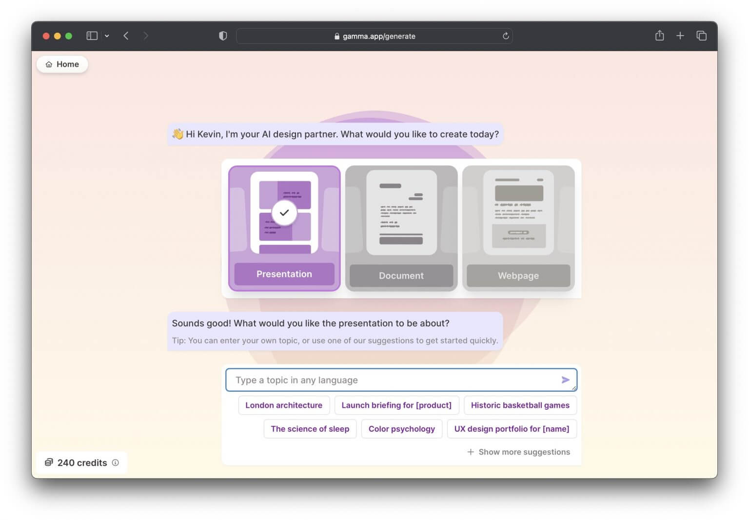Expand more topic suggestions
The image size is (749, 520).
[x=518, y=452]
